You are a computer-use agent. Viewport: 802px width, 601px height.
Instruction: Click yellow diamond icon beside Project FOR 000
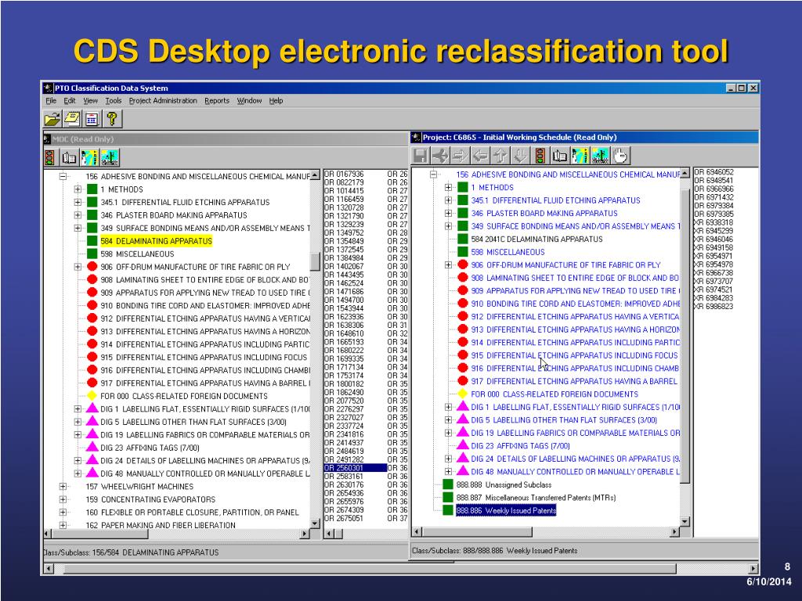(x=462, y=394)
